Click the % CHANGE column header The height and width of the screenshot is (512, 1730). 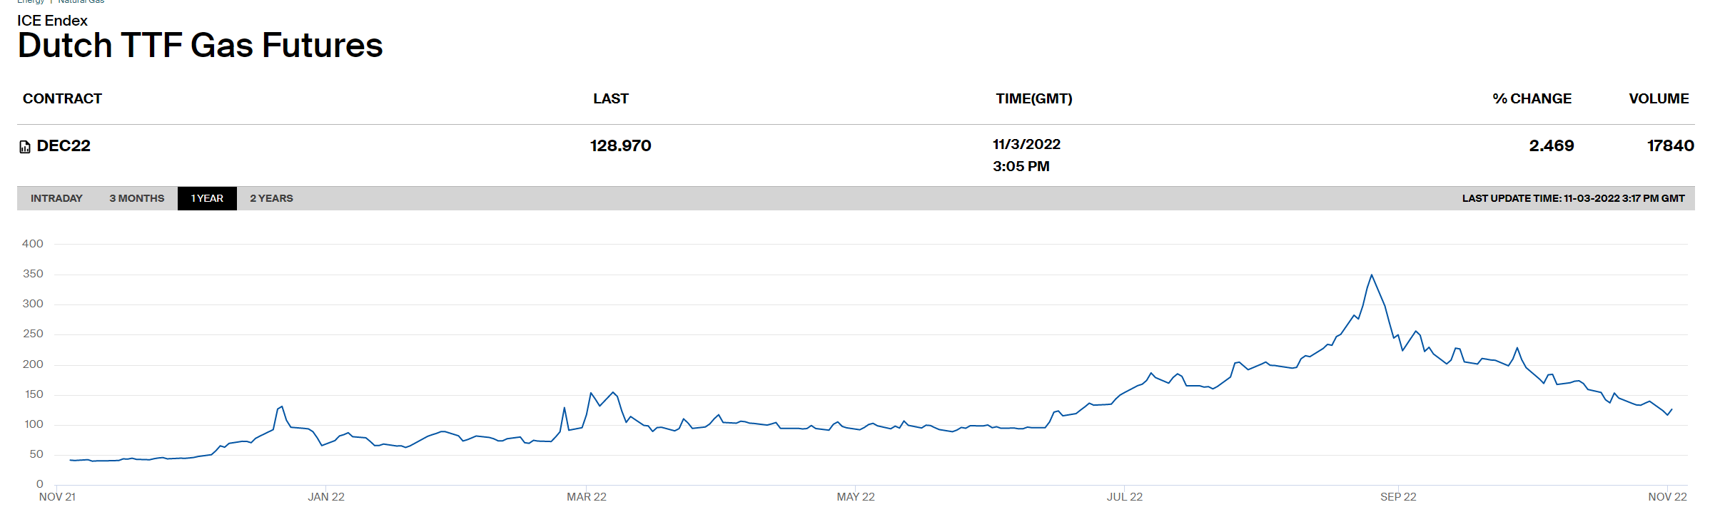point(1532,98)
